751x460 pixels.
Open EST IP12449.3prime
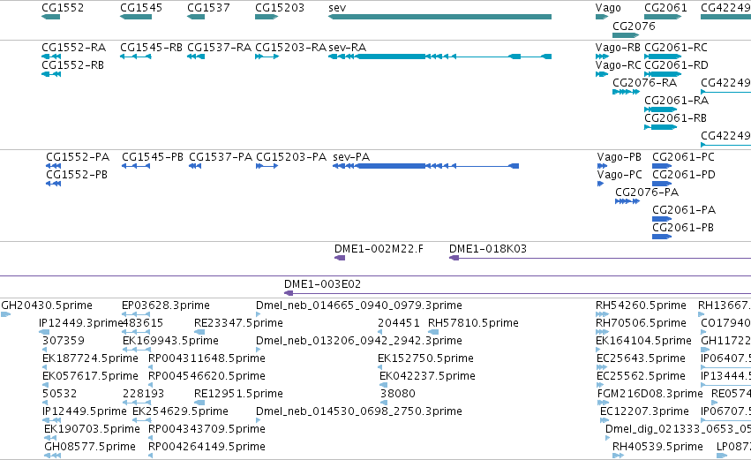coord(81,323)
